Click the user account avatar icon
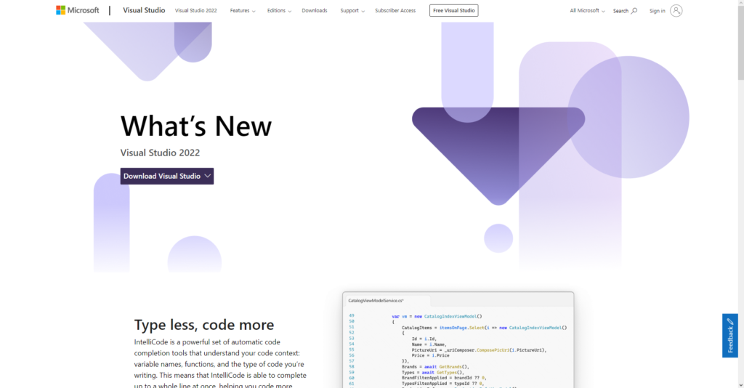 (676, 10)
